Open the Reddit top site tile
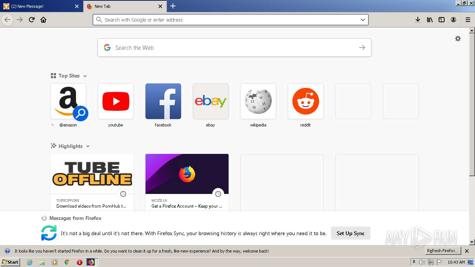 click(306, 101)
